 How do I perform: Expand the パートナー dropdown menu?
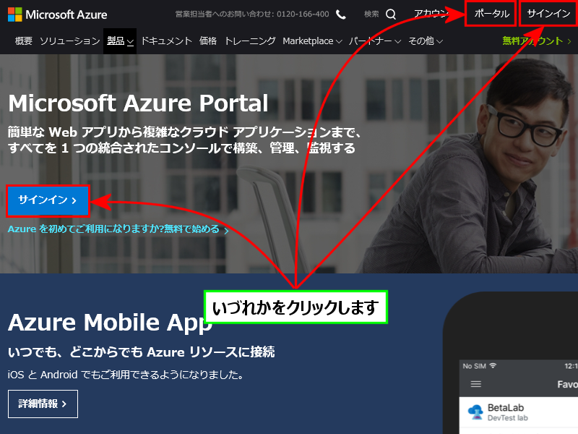pyautogui.click(x=375, y=41)
